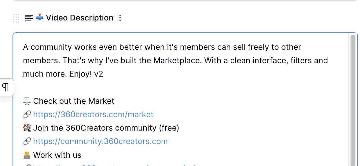Screen dimensions: 360x166
Task: Place cursor in "Check out the Market" line
Action: [x=73, y=101]
